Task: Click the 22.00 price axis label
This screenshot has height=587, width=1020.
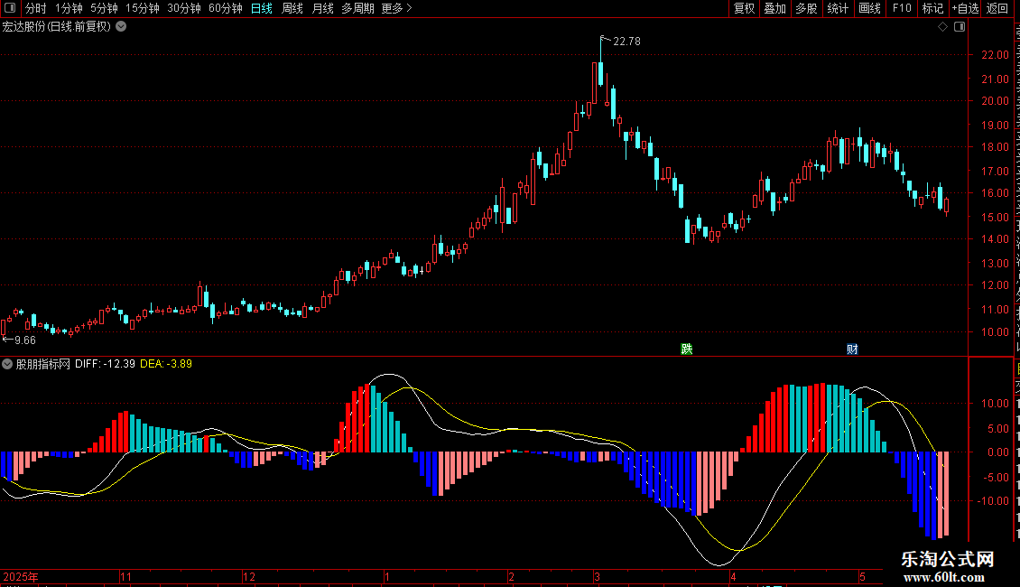Action: coord(996,55)
